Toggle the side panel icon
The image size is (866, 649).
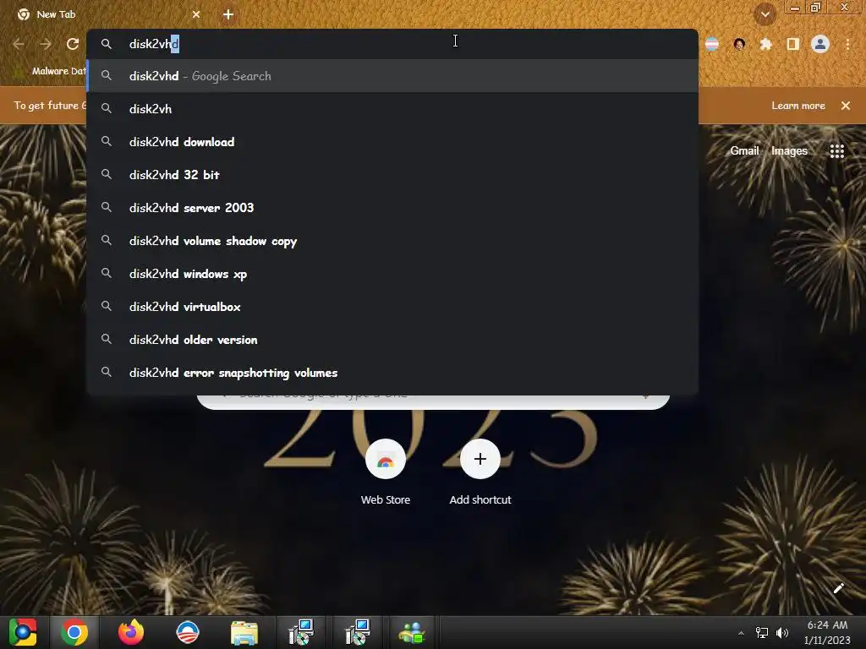[793, 44]
